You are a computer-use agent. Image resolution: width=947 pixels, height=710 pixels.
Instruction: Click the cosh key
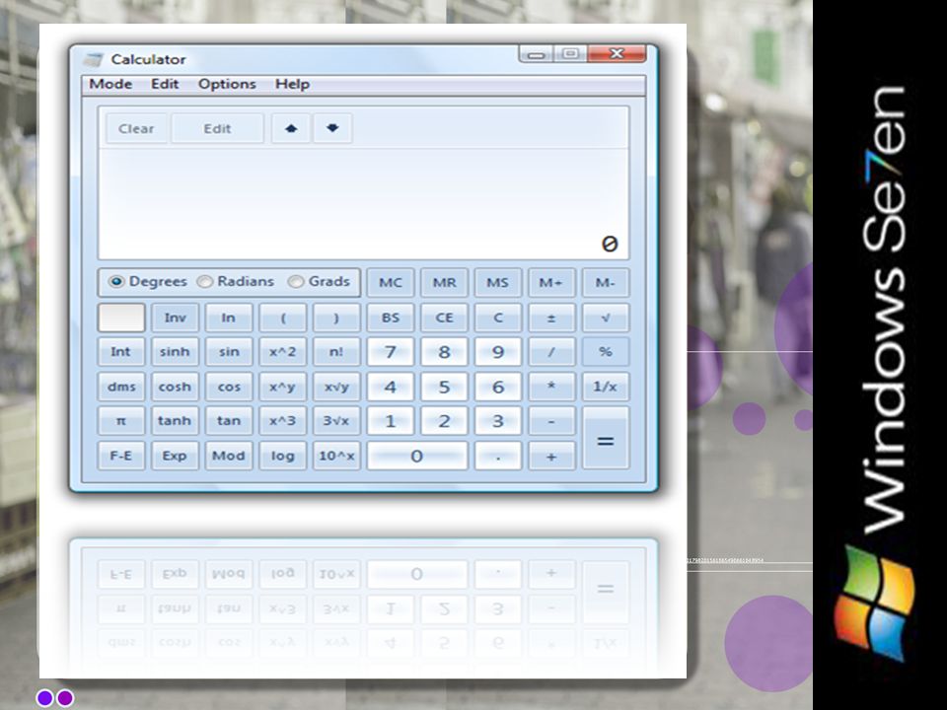pyautogui.click(x=176, y=387)
